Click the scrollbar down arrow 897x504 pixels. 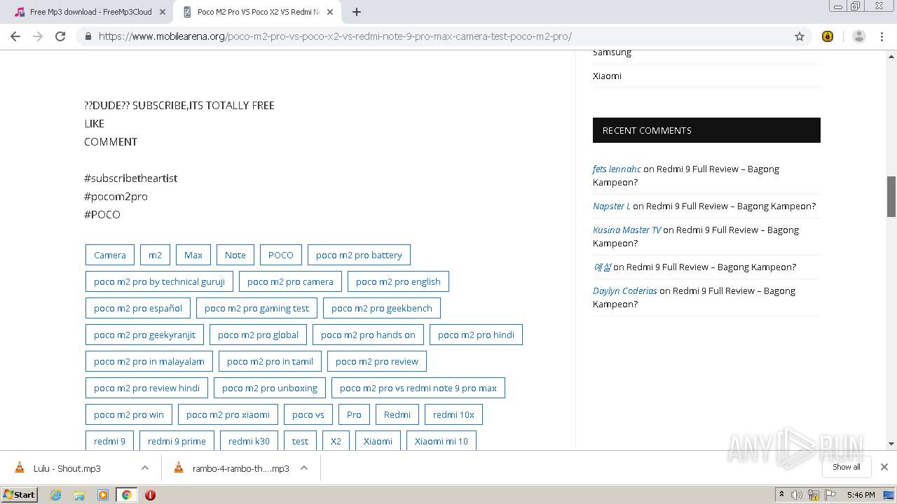pos(891,444)
